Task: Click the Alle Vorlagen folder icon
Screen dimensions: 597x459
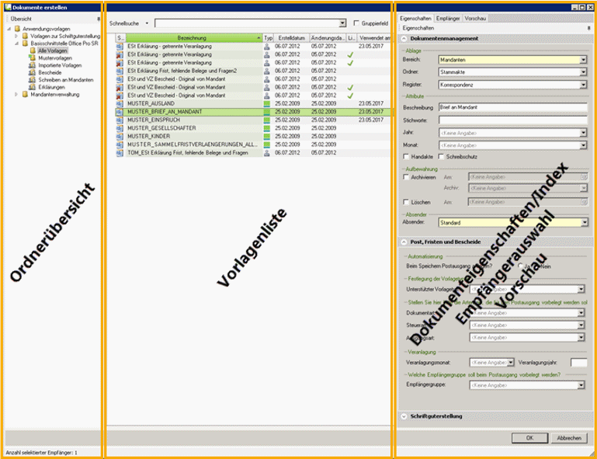Action: pyautogui.click(x=33, y=50)
